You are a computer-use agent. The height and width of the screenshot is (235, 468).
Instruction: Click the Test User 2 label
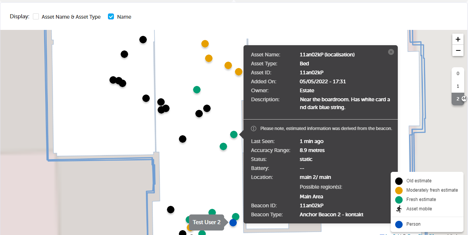pyautogui.click(x=207, y=222)
